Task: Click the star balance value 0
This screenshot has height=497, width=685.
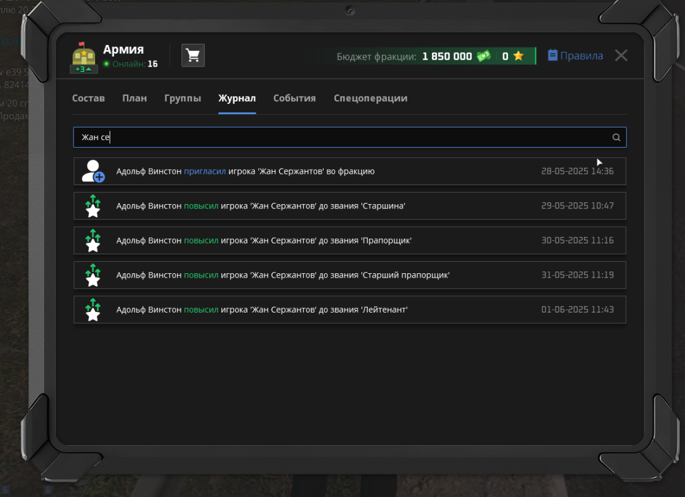Action: [505, 56]
